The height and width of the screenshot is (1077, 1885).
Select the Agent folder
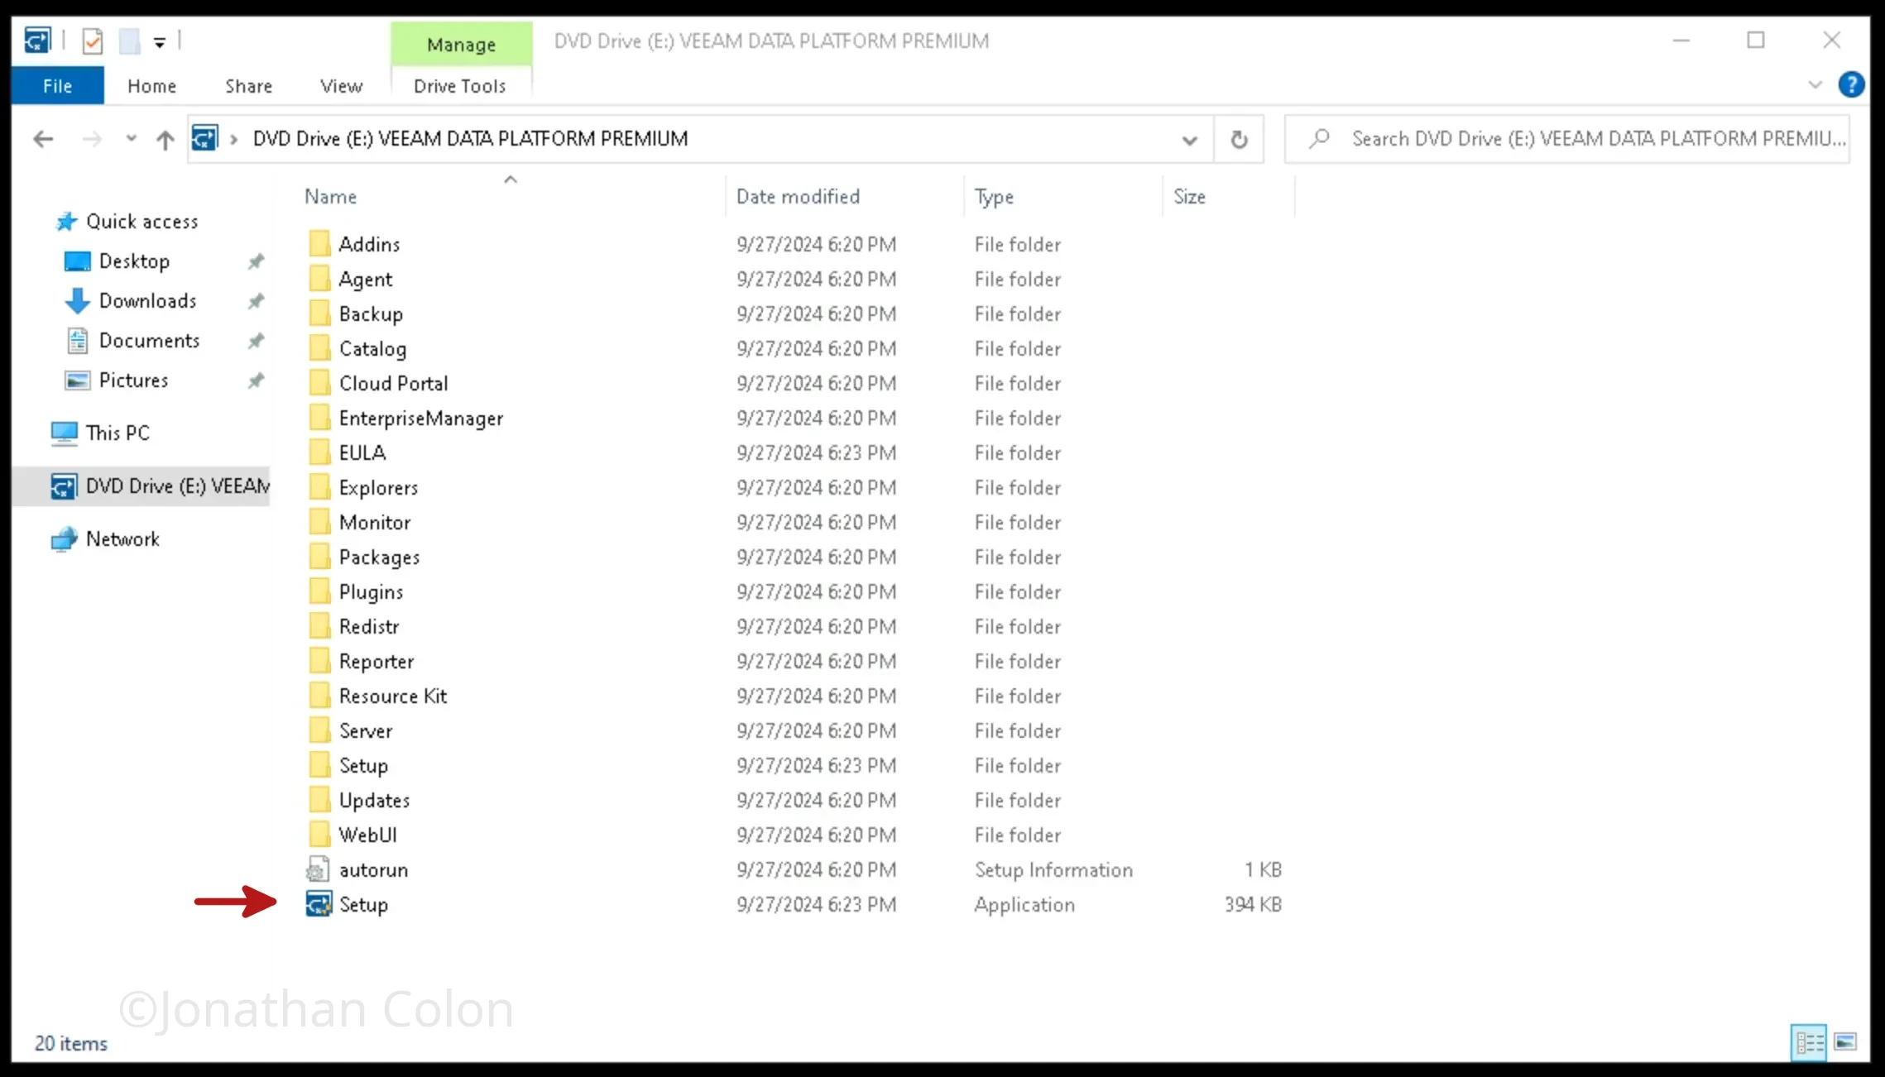tap(351, 279)
